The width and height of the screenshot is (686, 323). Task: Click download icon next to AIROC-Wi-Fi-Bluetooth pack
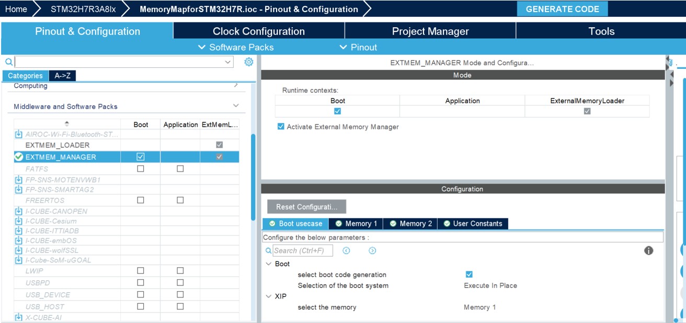point(19,134)
